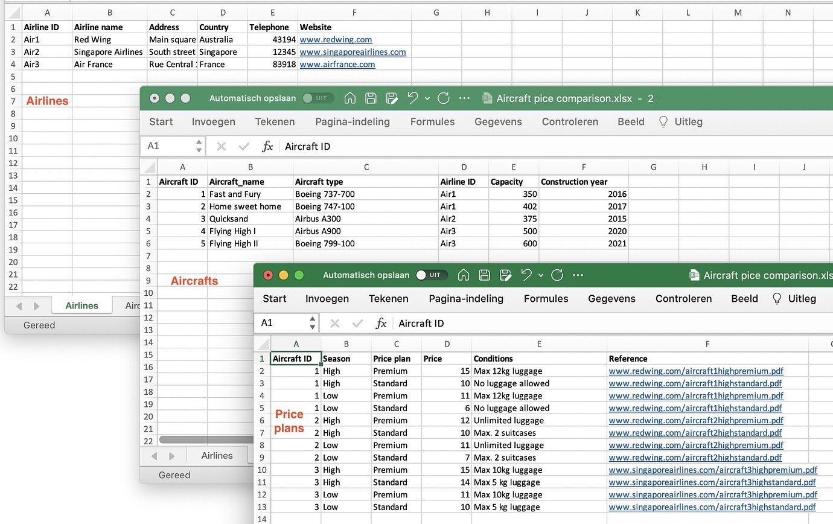Click the lightbulb Uitleg icon in the front window
The image size is (833, 524).
pyautogui.click(x=777, y=299)
